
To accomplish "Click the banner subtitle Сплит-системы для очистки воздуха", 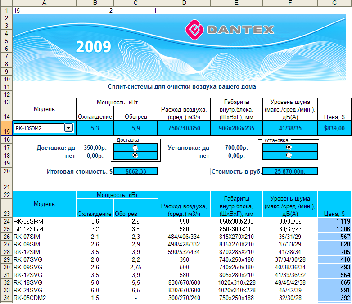I will pyautogui.click(x=182, y=87).
